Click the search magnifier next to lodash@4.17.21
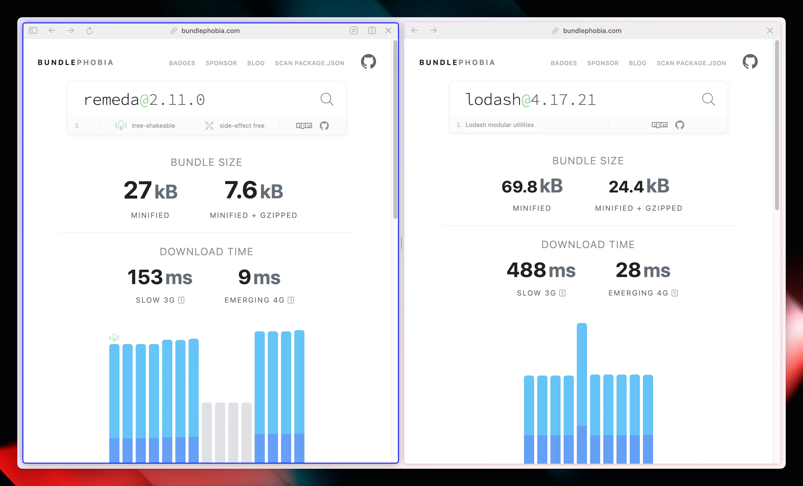This screenshot has width=803, height=486. [708, 99]
